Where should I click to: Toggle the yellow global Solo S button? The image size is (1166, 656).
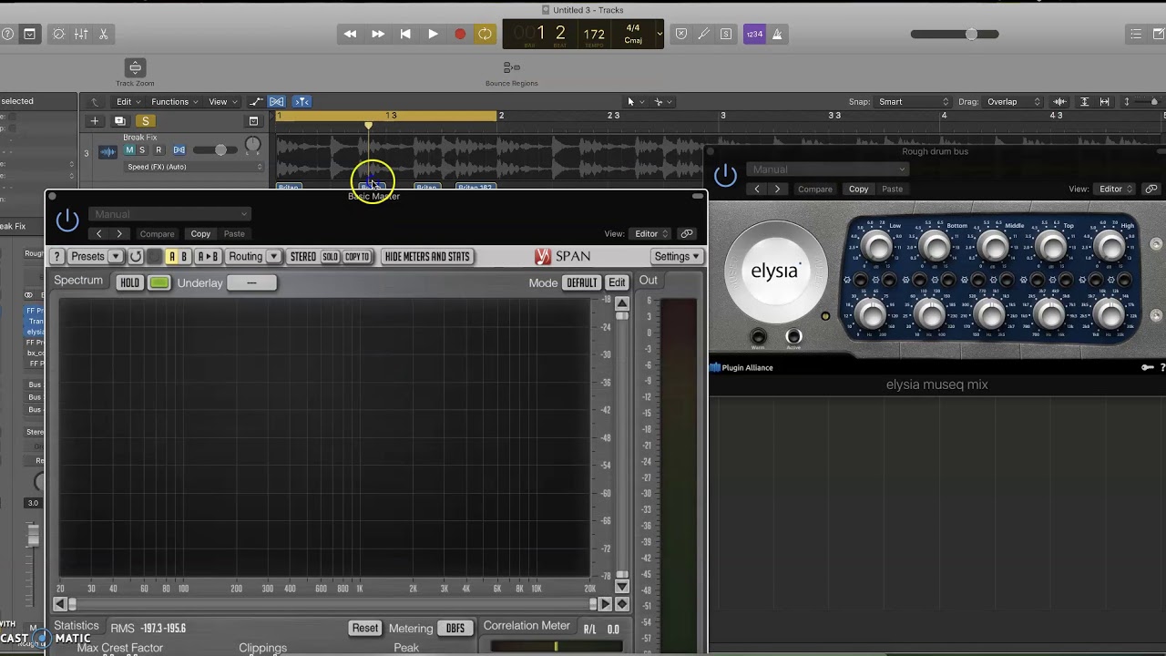pyautogui.click(x=145, y=120)
